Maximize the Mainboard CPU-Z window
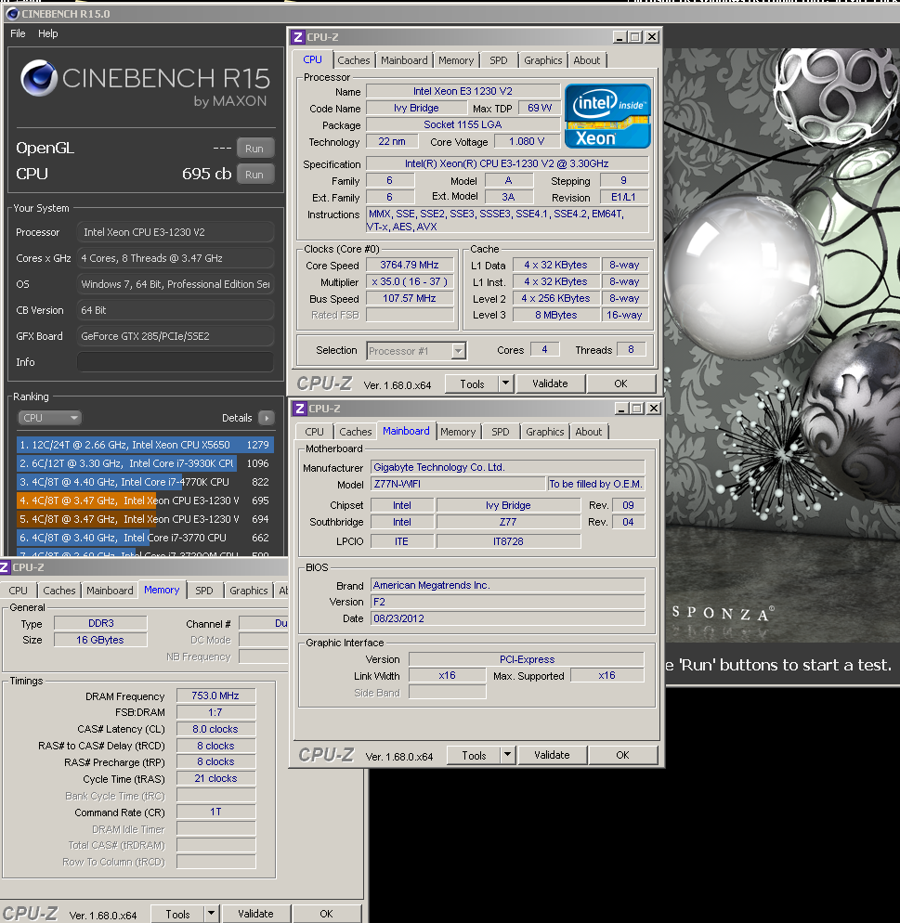 tap(637, 409)
